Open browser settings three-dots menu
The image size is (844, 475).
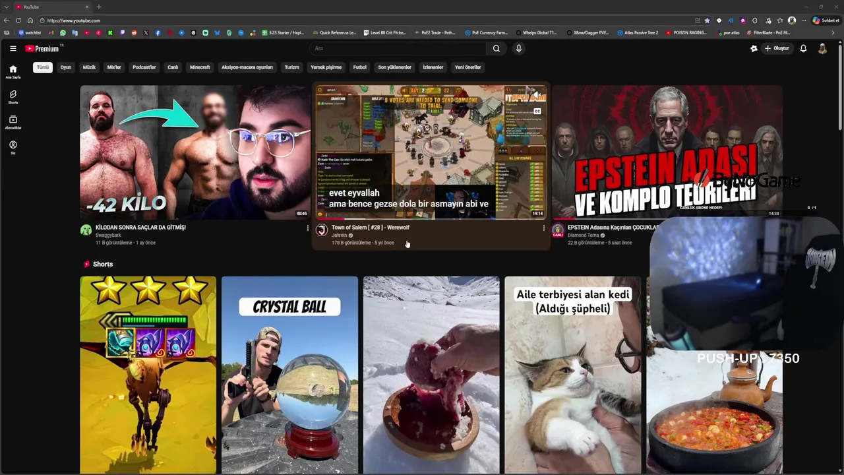pyautogui.click(x=803, y=20)
